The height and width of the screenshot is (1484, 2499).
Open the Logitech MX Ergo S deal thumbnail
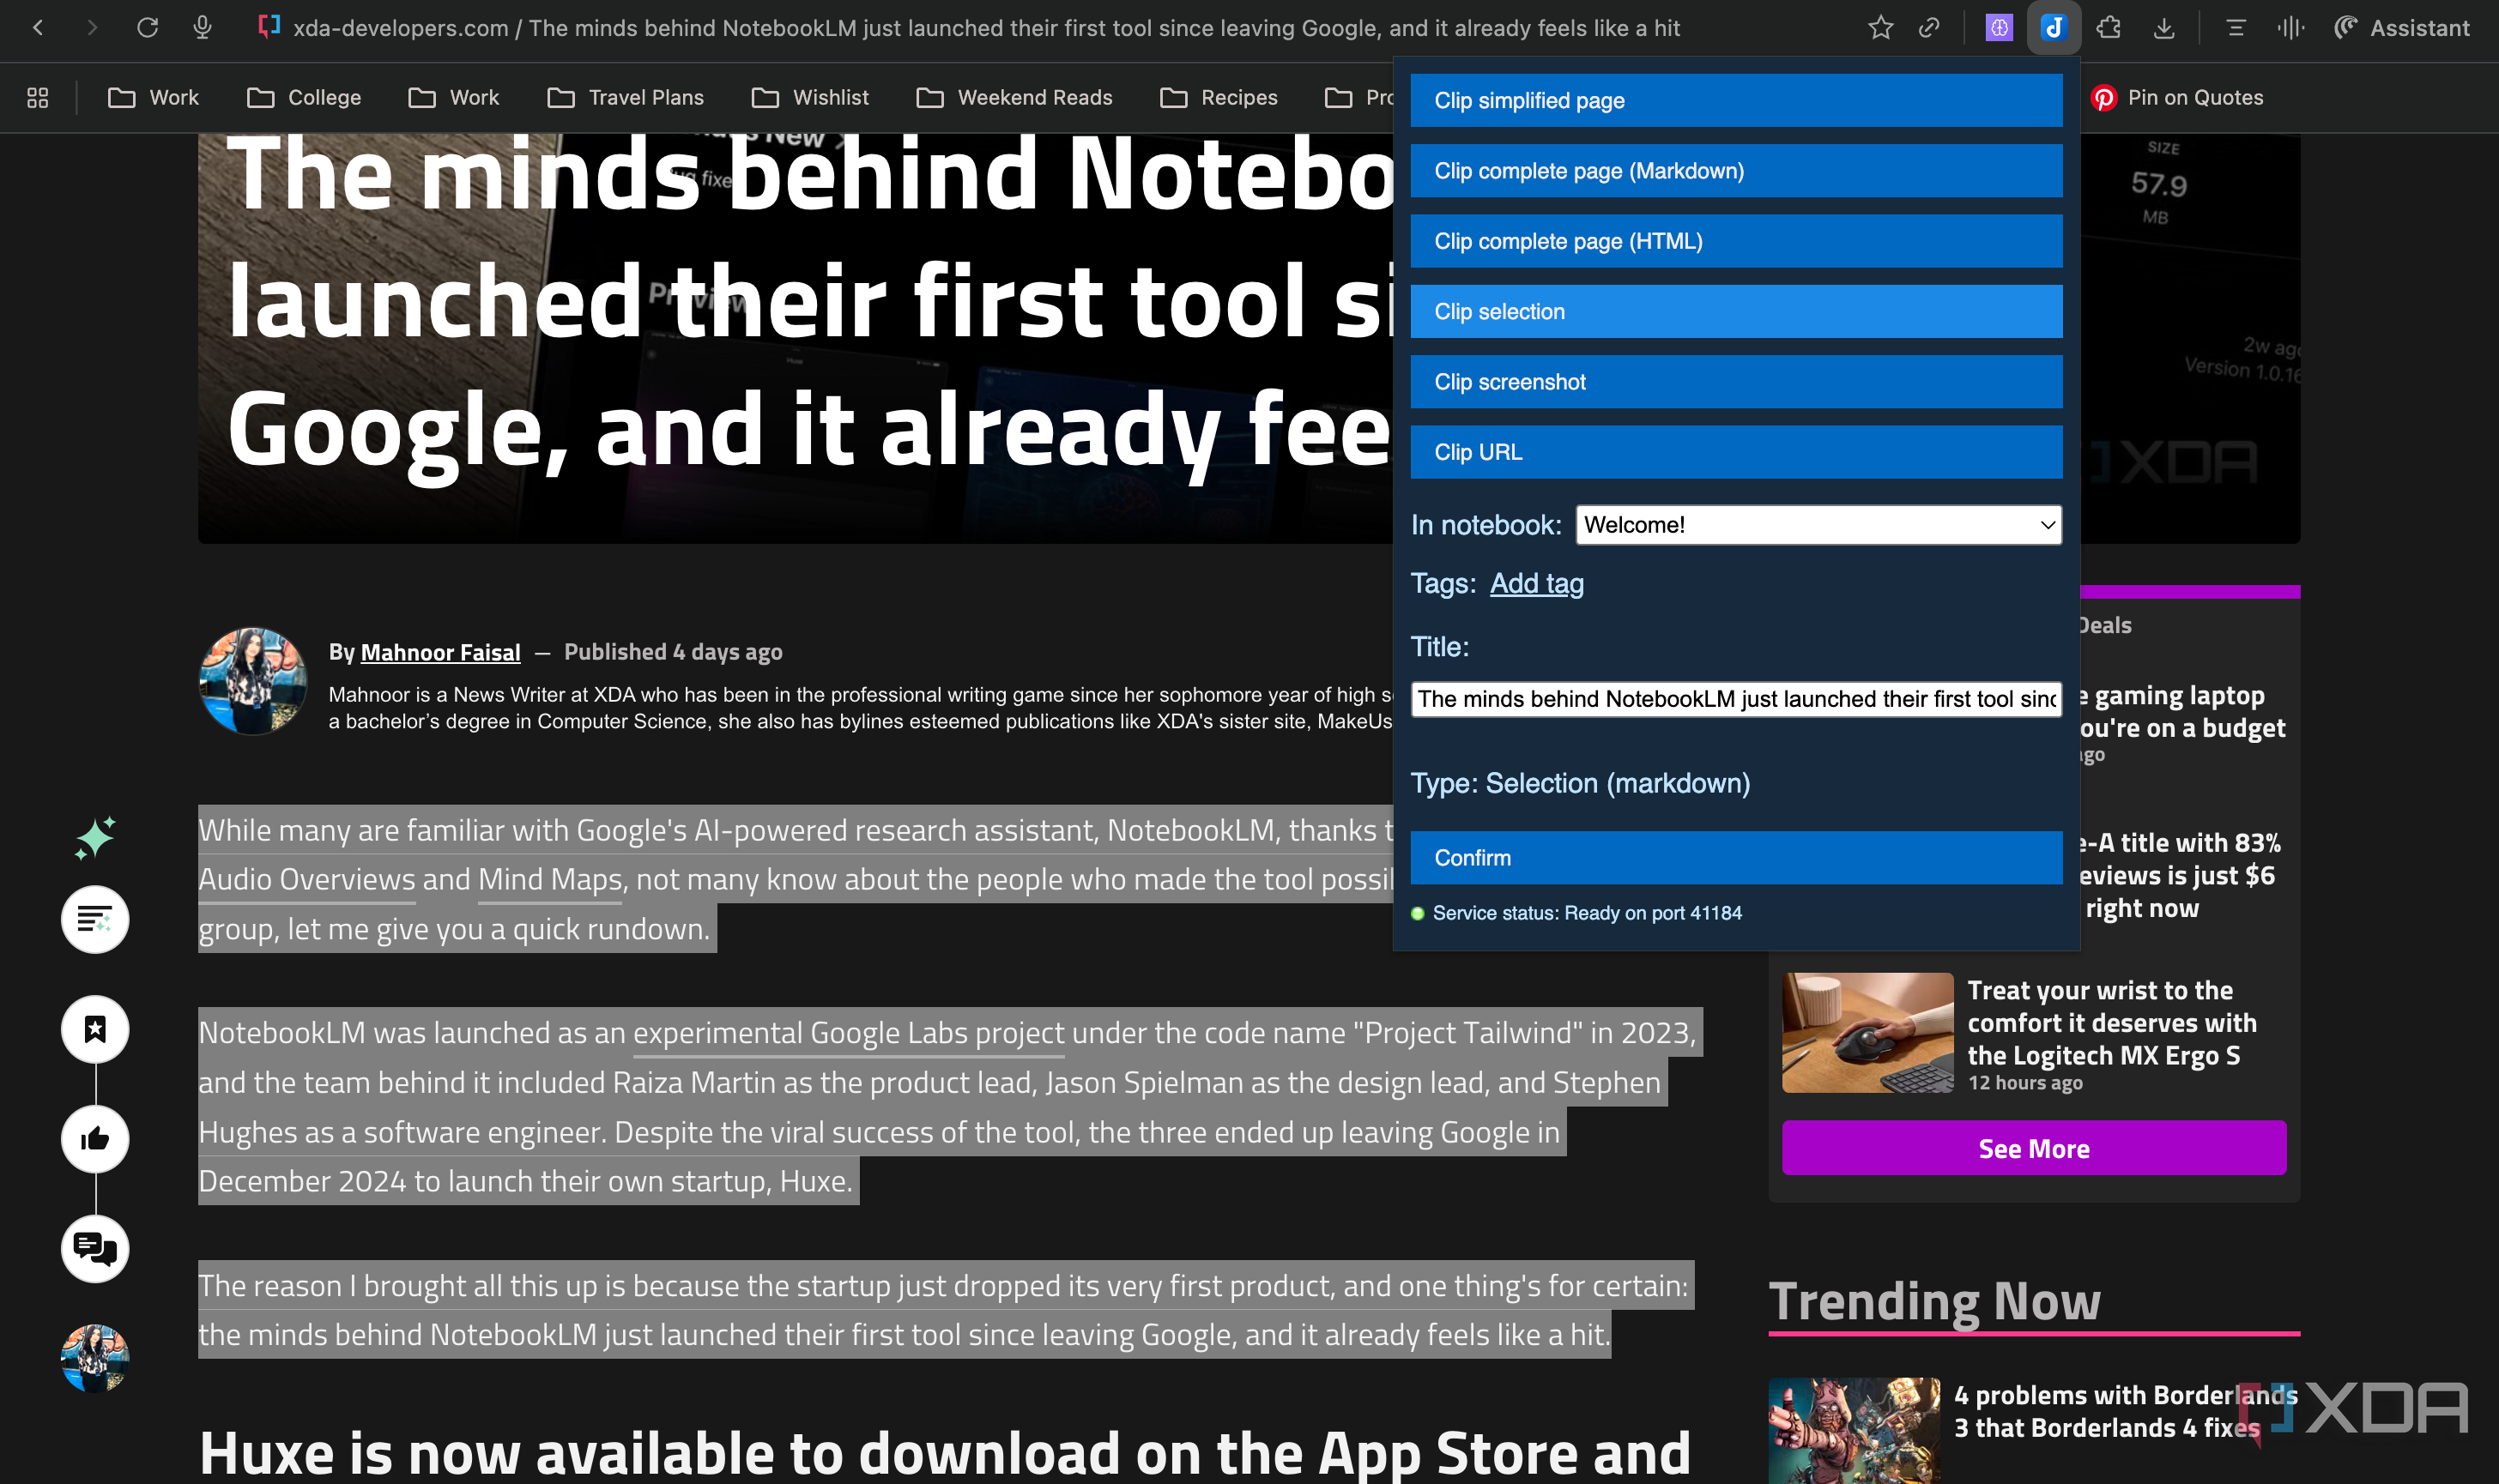tap(1867, 1032)
